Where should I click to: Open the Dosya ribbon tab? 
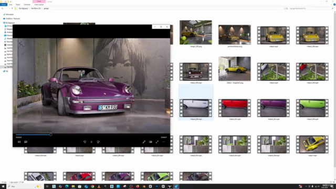coord(4,5)
